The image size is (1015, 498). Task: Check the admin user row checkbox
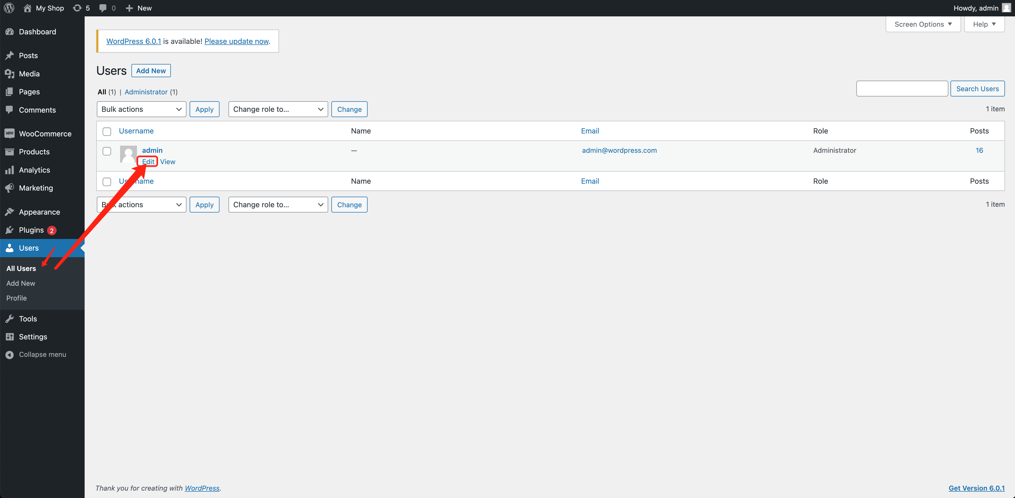point(107,151)
